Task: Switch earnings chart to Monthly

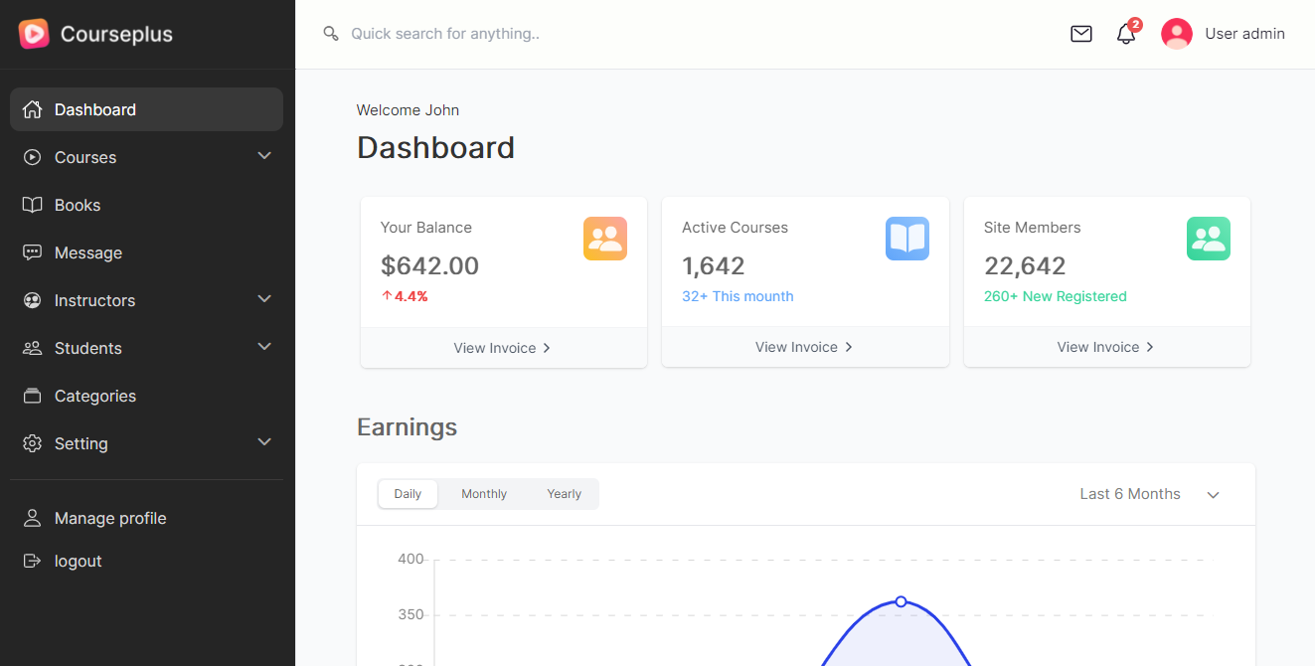Action: pos(484,494)
